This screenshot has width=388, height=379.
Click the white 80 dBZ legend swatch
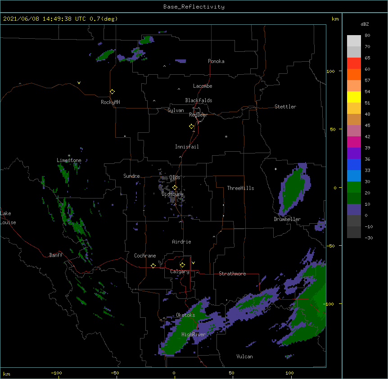click(x=354, y=41)
